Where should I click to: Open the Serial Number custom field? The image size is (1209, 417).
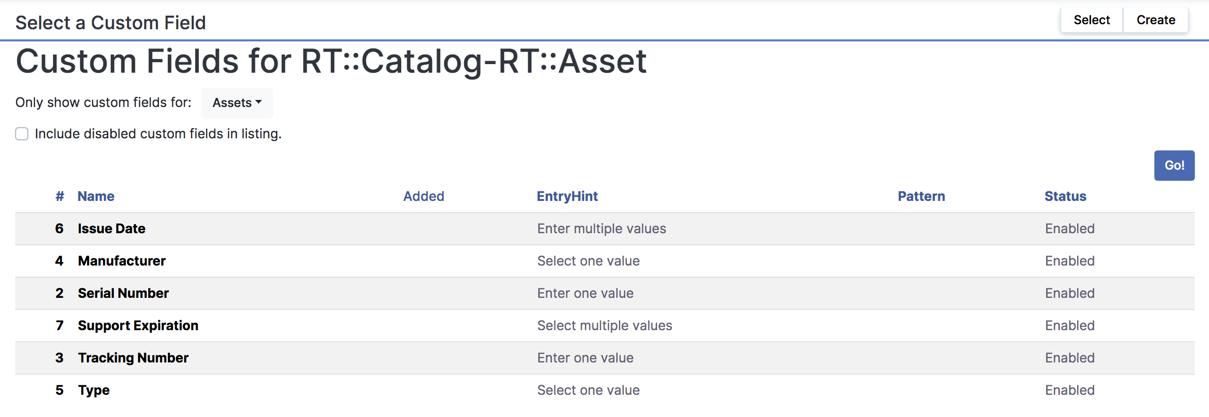coord(123,293)
